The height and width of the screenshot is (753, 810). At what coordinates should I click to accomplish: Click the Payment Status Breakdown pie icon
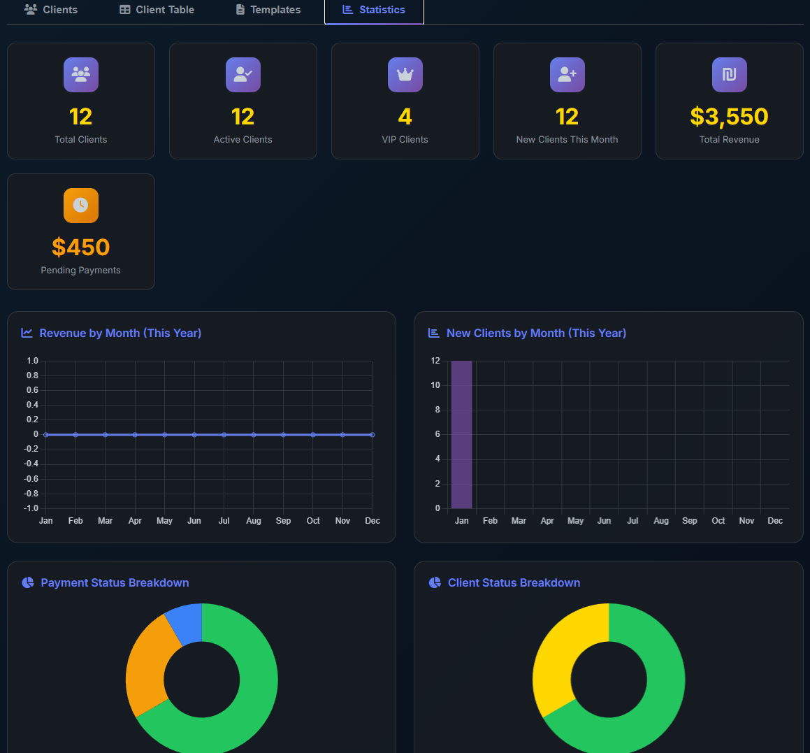point(28,583)
